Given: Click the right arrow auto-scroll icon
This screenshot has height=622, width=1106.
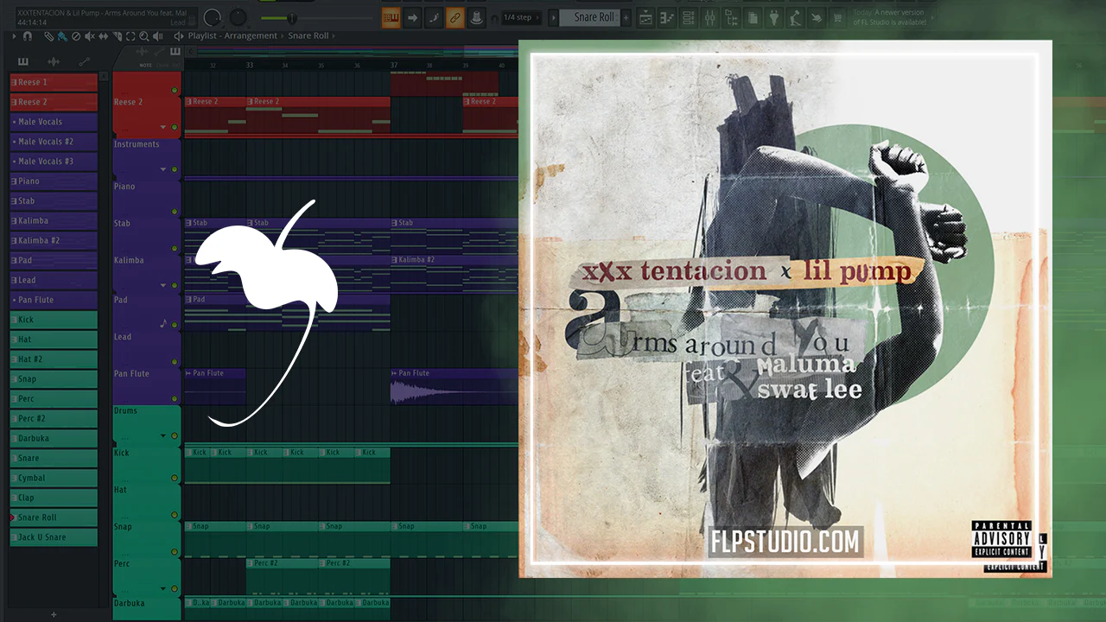Looking at the screenshot, I should (x=413, y=17).
